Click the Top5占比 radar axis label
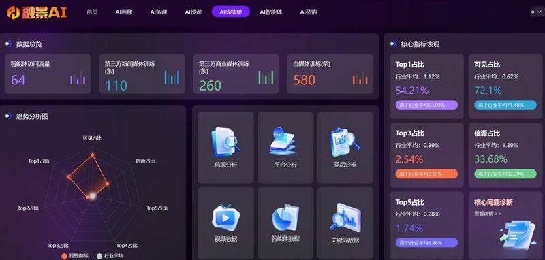This screenshot has width=545, height=260. coord(157,208)
